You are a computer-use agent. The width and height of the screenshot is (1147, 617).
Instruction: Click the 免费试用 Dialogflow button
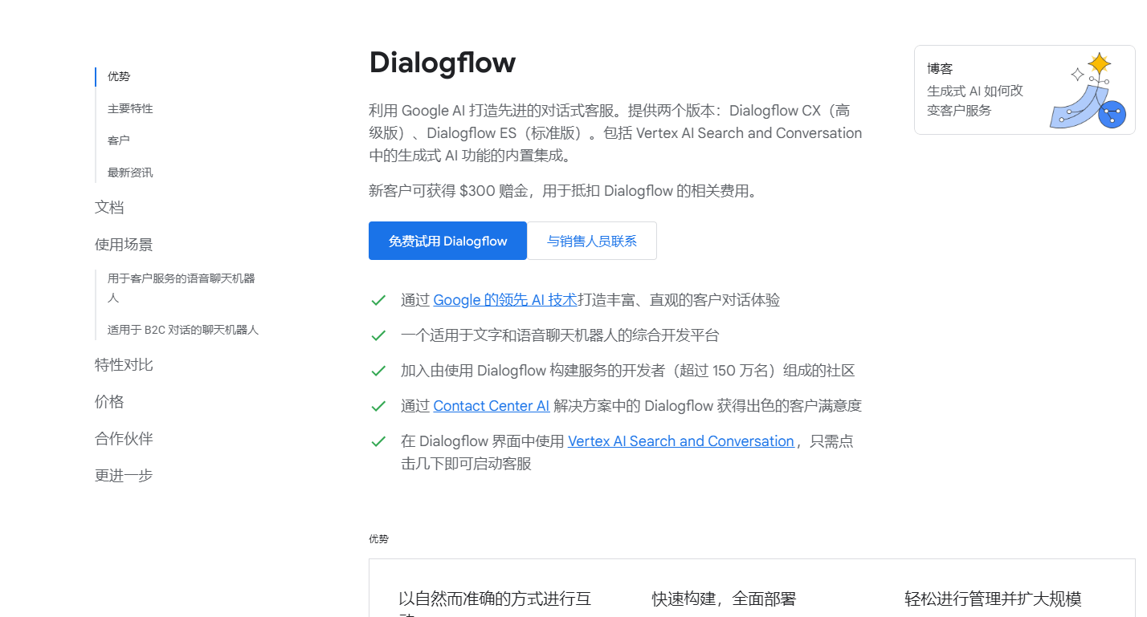pos(447,241)
